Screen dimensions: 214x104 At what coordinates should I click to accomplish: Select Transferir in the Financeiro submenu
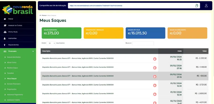[x=11, y=73]
